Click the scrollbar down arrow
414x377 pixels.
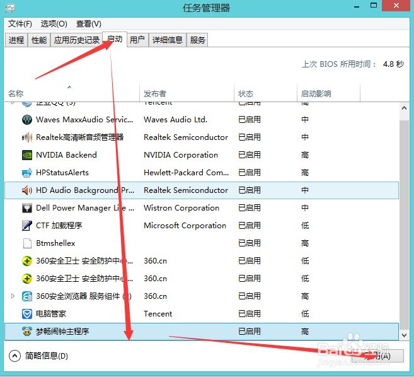(x=404, y=335)
